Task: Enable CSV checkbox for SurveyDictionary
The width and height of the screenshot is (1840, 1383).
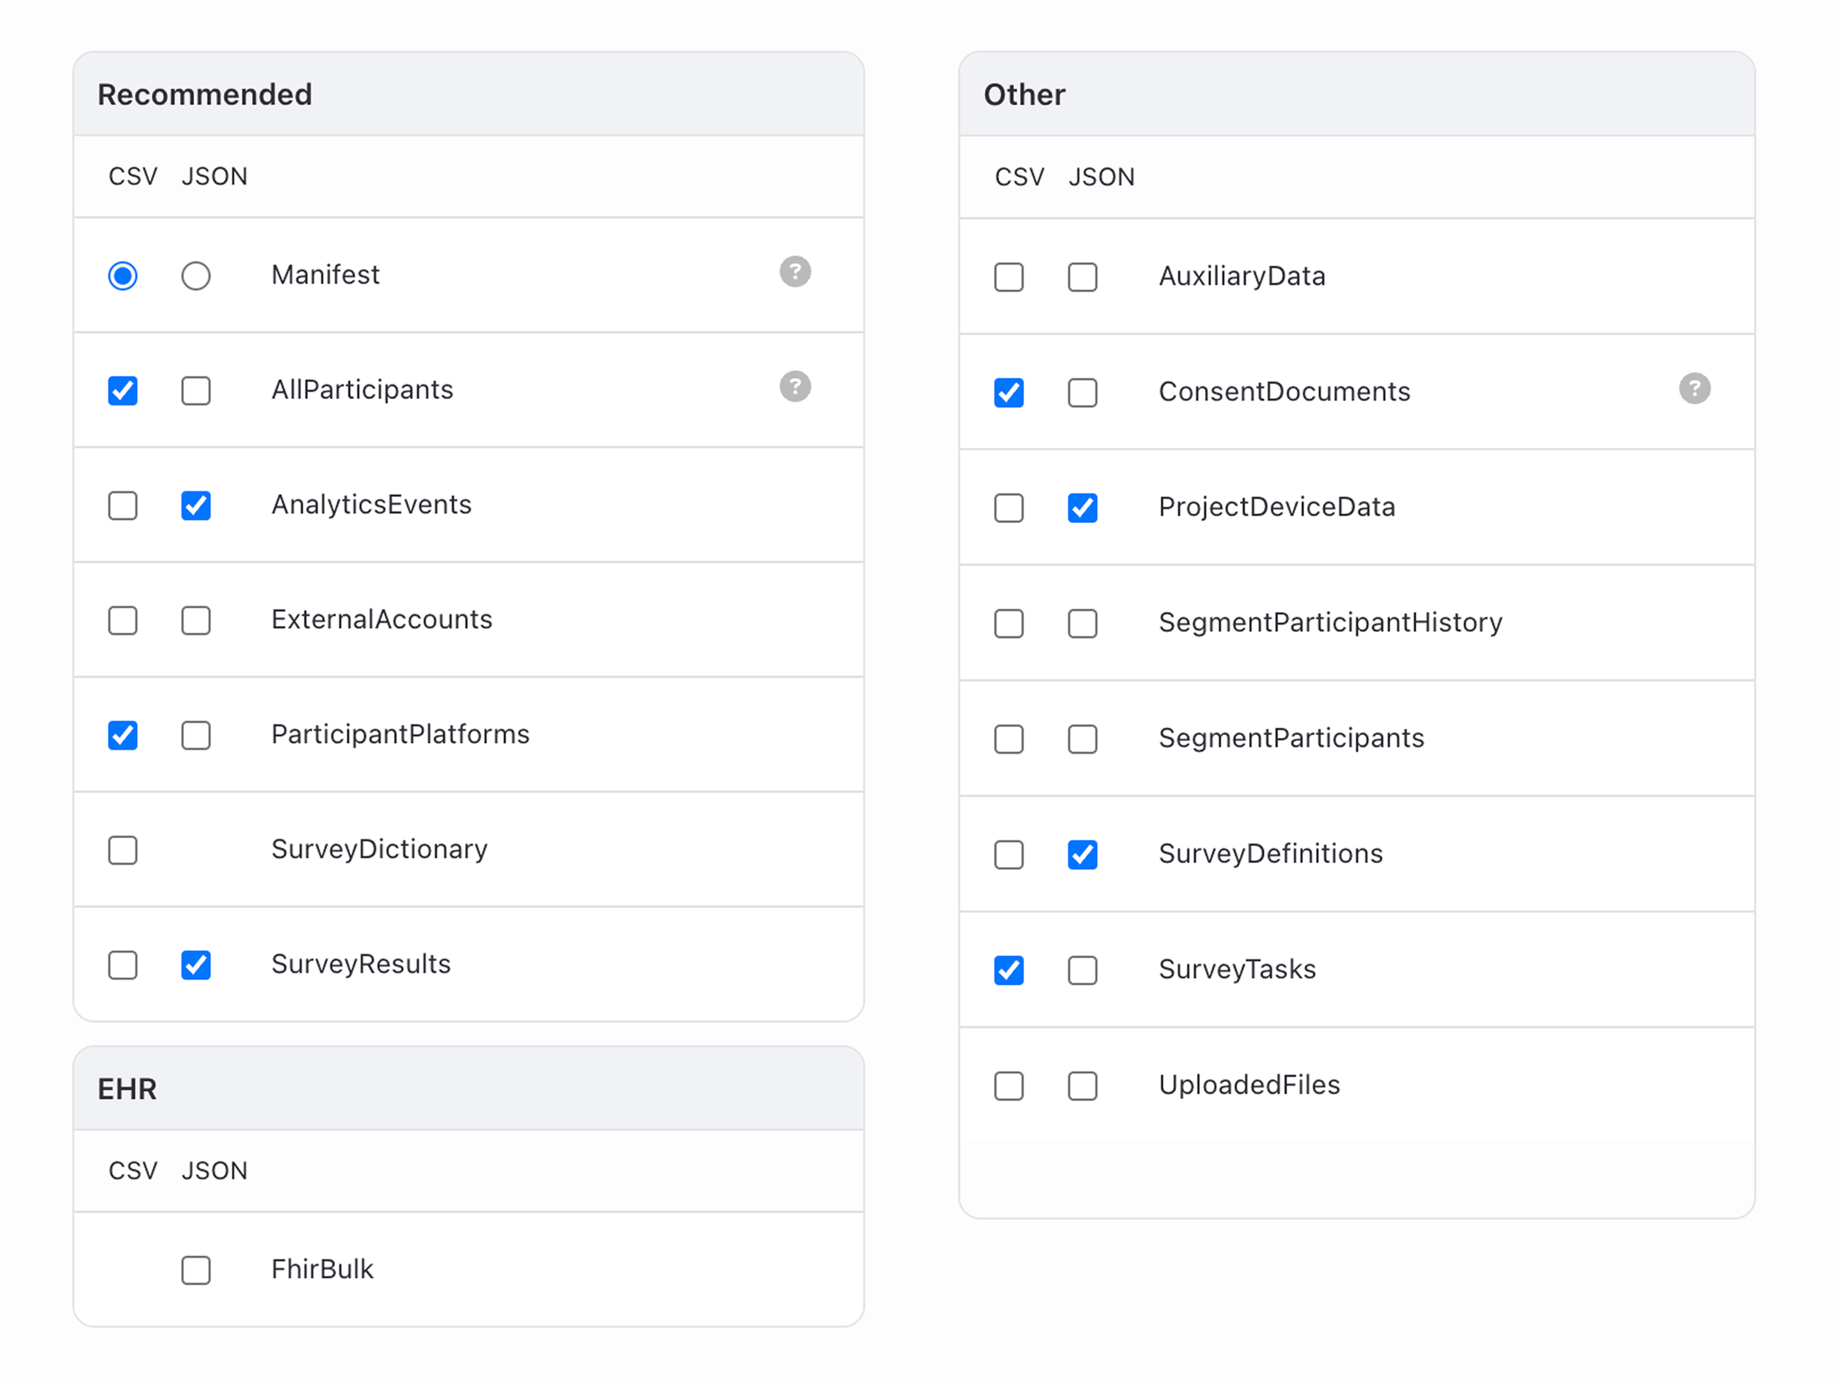Action: pos(122,849)
